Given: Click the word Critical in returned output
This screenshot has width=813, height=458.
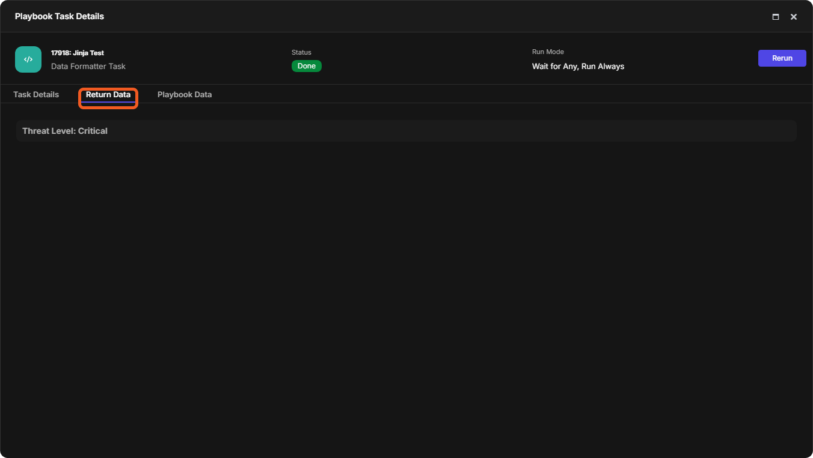Looking at the screenshot, I should click(x=93, y=131).
